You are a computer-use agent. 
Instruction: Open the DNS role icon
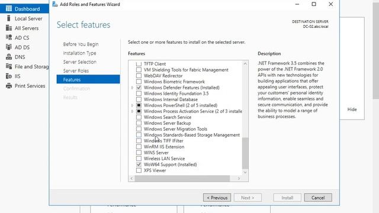point(9,57)
